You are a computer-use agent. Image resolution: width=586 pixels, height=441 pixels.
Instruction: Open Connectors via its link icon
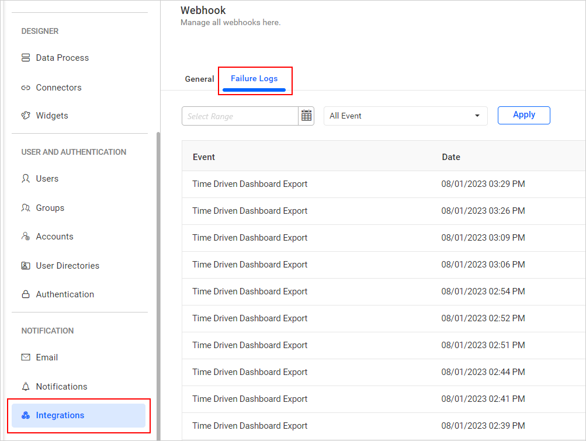(25, 87)
